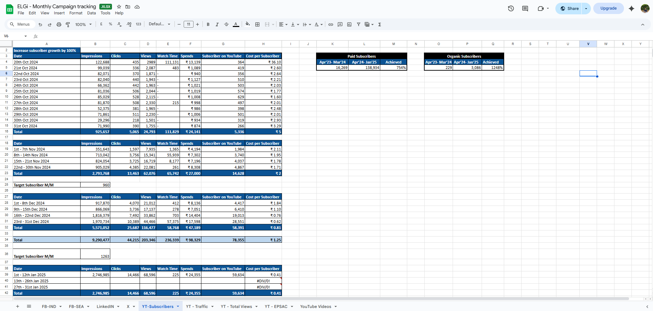
Task: Click the insert link icon
Action: pyautogui.click(x=330, y=25)
